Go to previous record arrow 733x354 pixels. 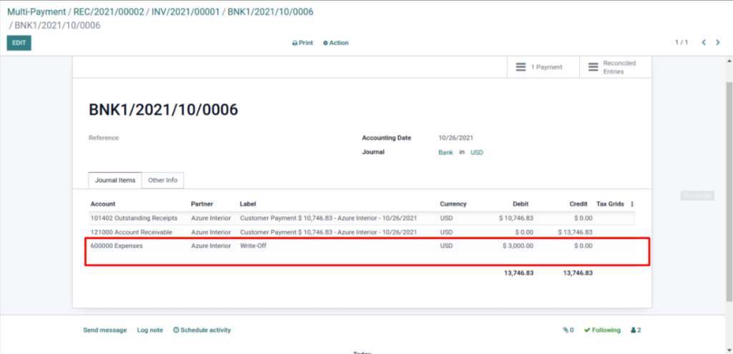click(704, 42)
